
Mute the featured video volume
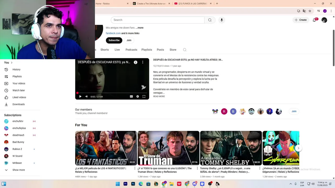(87, 97)
